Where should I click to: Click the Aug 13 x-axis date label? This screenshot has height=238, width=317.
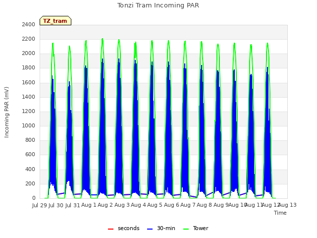(288, 205)
